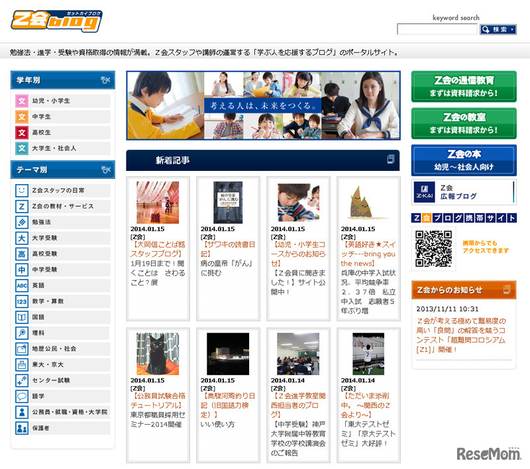This screenshot has width=530, height=469.
Task: Click the document icon in Z会からのお知らせ header
Action: click(506, 289)
